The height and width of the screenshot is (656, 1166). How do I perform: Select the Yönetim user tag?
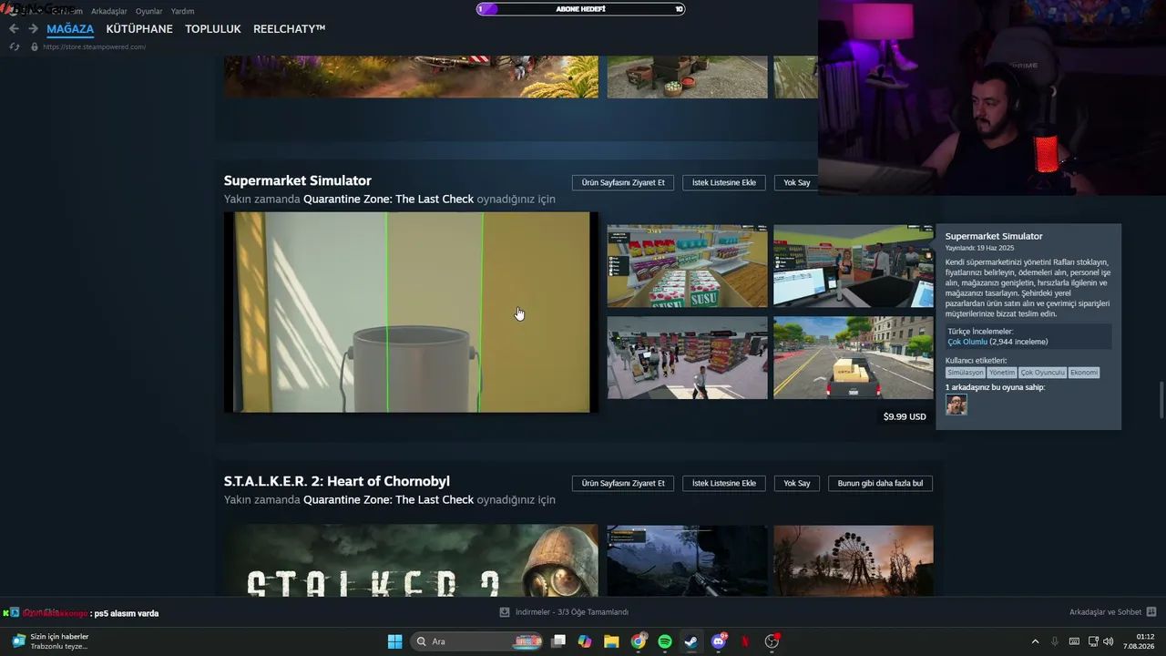[1002, 373]
